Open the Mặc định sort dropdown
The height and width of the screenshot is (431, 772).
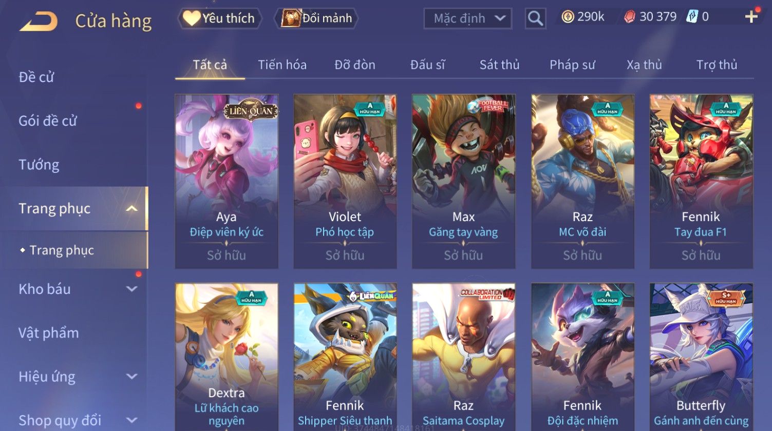468,19
